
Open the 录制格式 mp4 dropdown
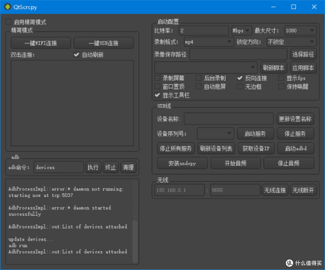coord(209,42)
